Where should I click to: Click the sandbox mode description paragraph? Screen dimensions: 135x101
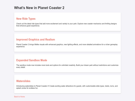[67, 66]
